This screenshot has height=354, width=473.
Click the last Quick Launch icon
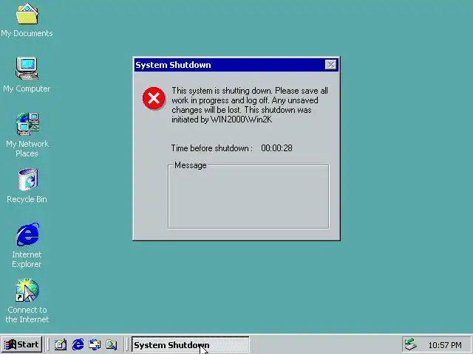[112, 344]
